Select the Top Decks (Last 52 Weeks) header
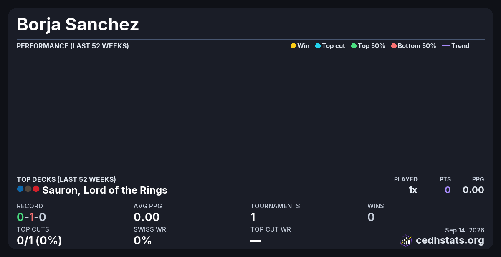 66,179
